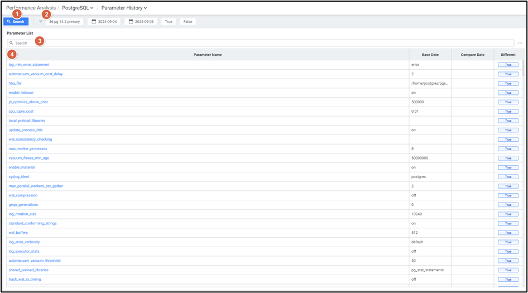This screenshot has height=293, width=528.
Task: Click the calendar icon for 2024-09-04
Action: pos(94,22)
